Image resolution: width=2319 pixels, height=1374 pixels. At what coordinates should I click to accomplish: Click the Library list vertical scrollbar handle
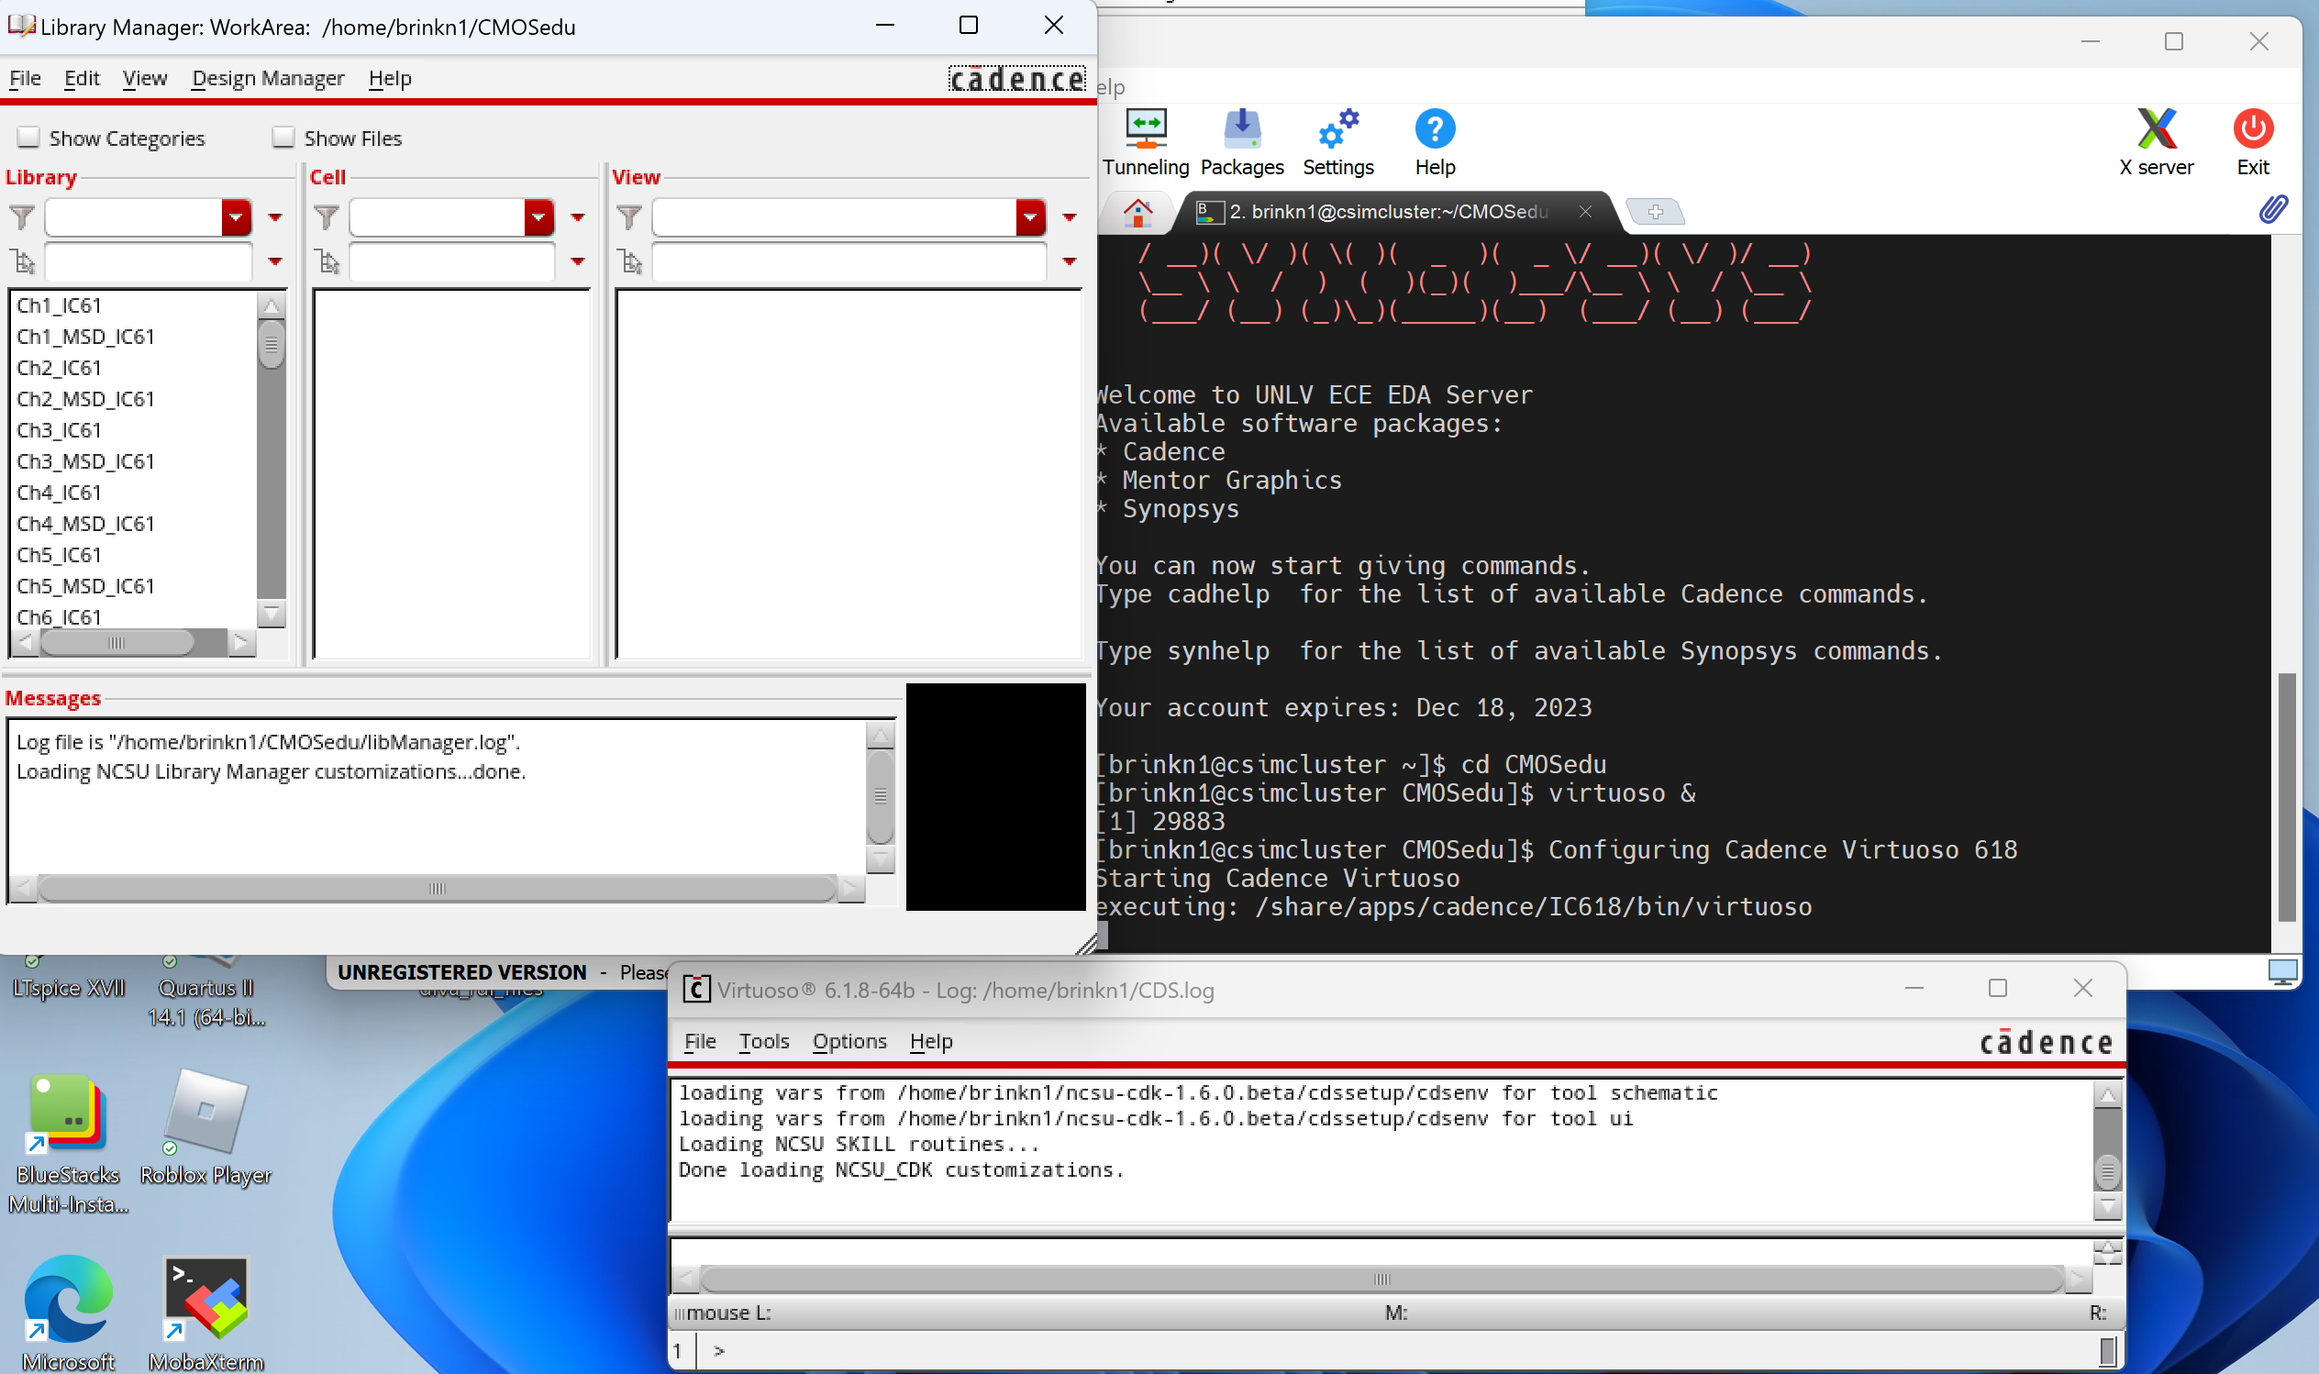click(x=271, y=346)
